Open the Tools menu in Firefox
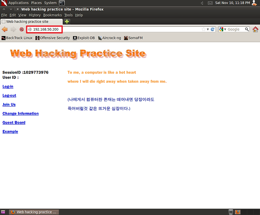The height and width of the screenshot is (215, 260). point(68,15)
